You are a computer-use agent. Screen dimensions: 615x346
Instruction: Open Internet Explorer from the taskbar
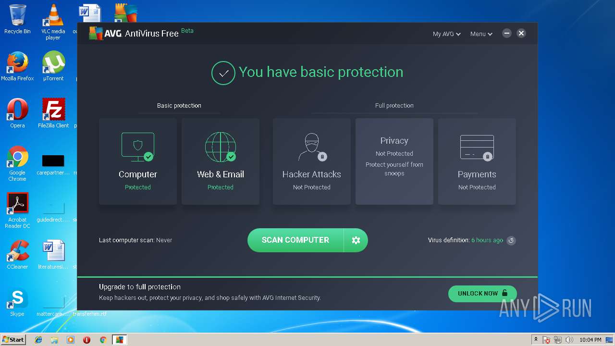(38, 340)
